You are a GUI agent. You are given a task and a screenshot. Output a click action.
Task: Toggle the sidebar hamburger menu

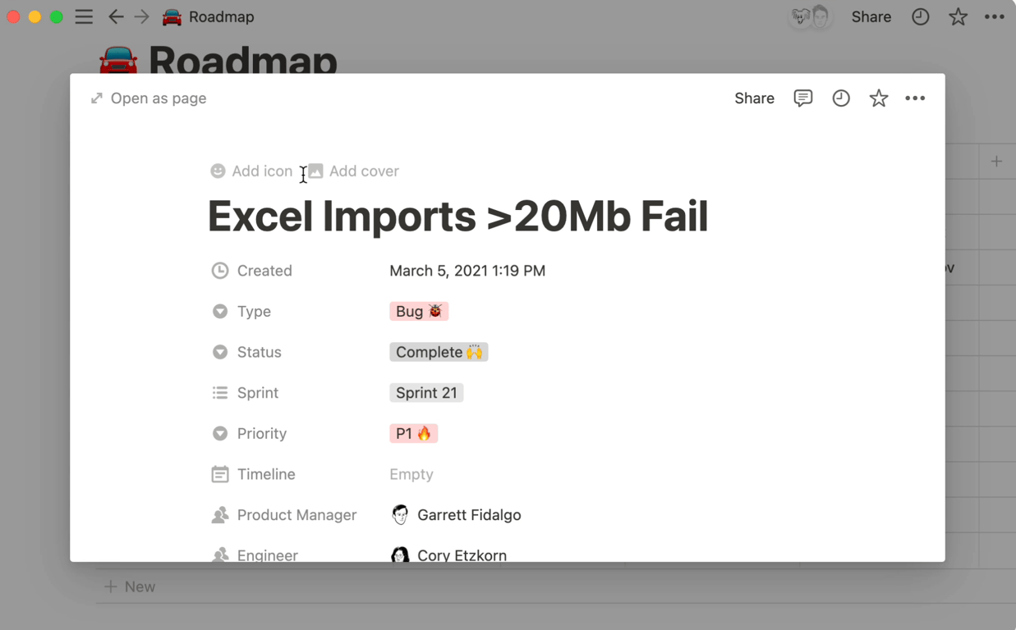pyautogui.click(x=84, y=16)
